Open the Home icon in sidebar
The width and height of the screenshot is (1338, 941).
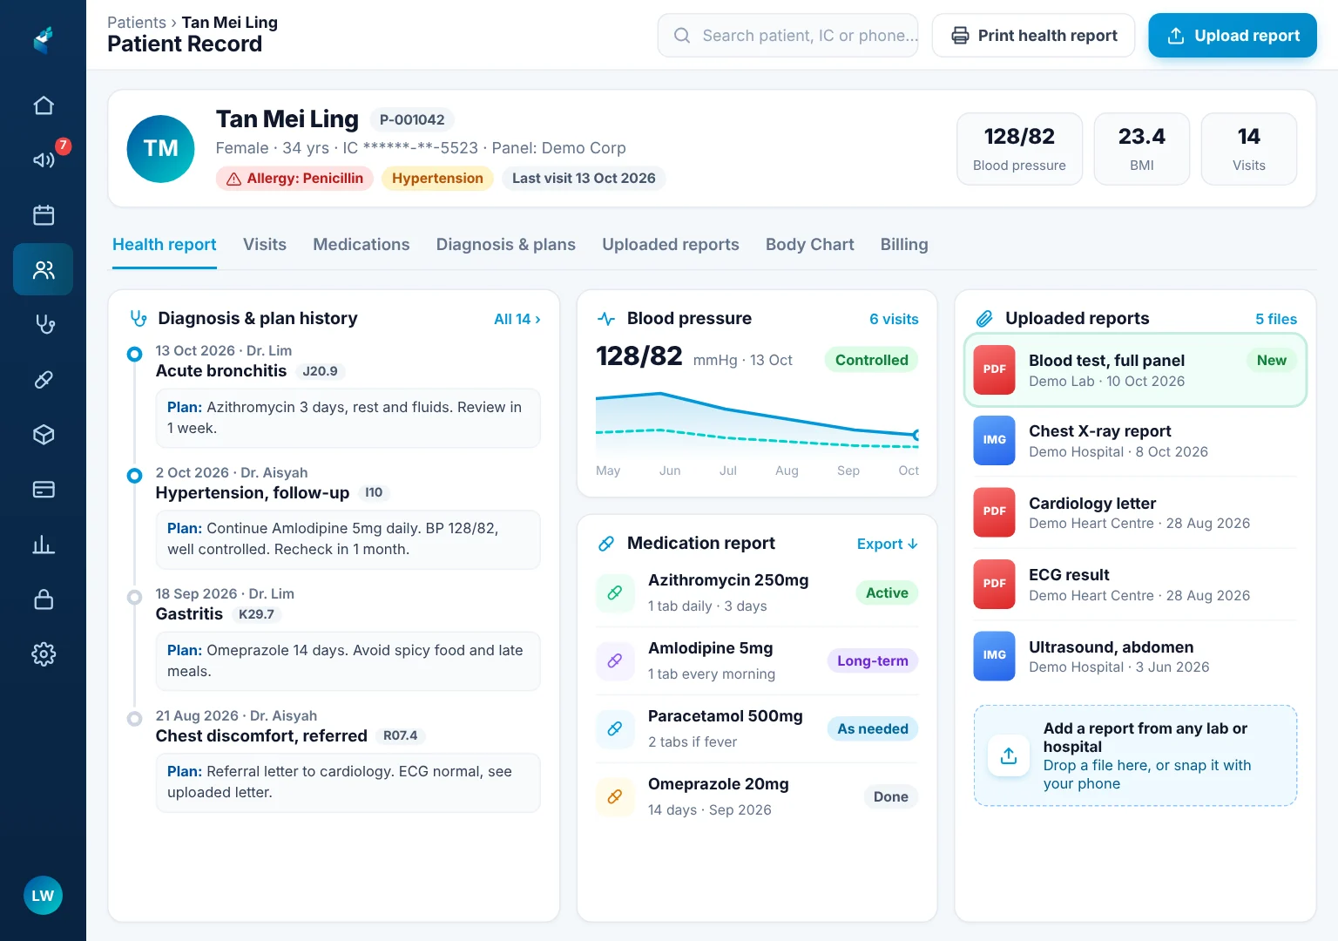(x=44, y=105)
